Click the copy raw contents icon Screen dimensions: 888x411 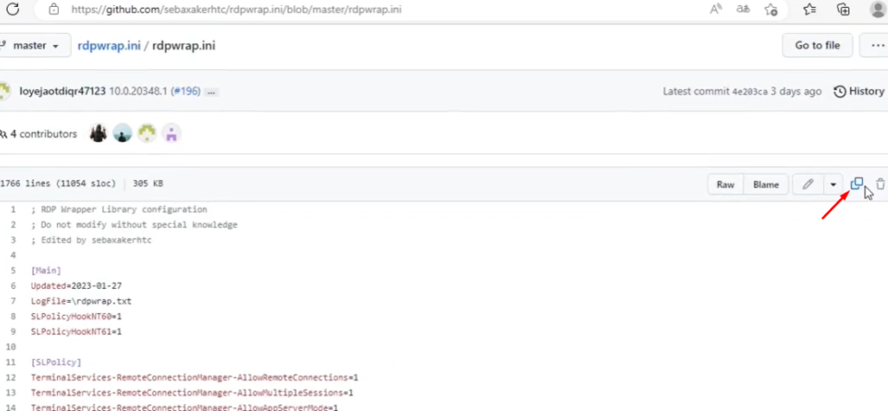[857, 184]
